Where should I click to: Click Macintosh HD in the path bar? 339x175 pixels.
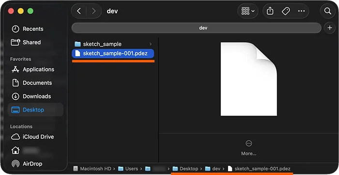pyautogui.click(x=92, y=169)
